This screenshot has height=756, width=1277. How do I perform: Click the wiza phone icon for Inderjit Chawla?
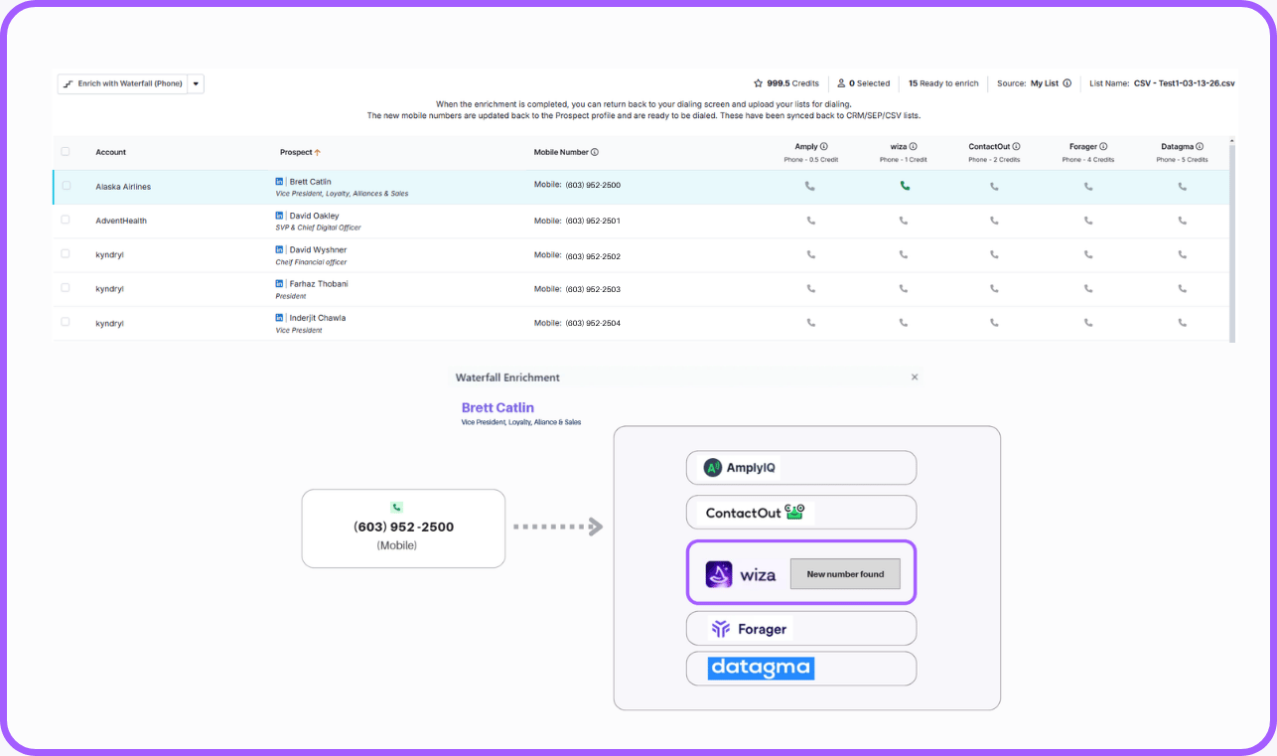pos(904,322)
